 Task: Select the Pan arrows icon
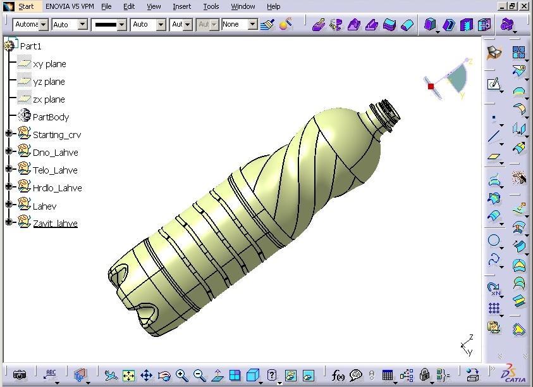(146, 376)
